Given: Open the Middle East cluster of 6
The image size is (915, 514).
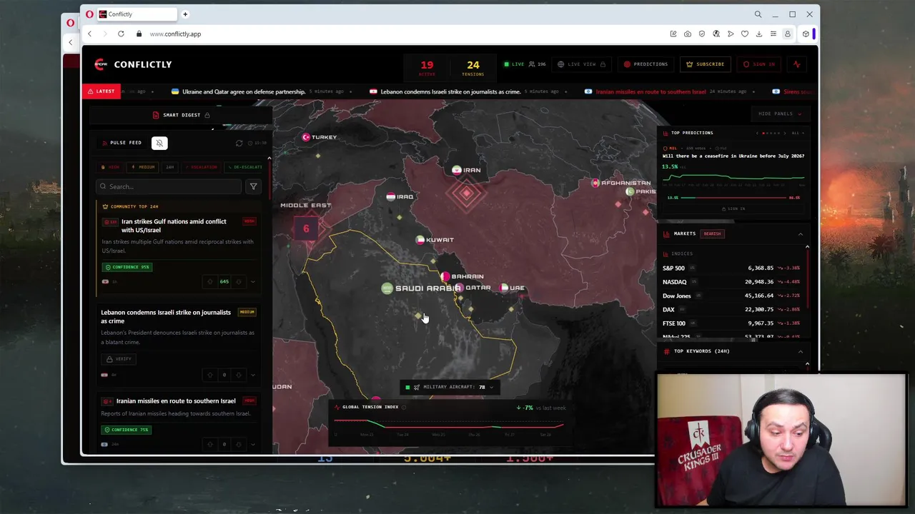Looking at the screenshot, I should coord(306,228).
